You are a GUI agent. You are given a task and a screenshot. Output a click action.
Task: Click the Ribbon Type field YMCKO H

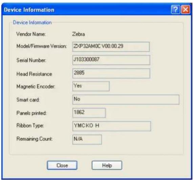point(112,126)
